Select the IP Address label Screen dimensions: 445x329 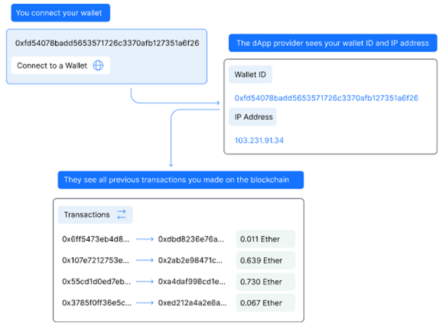(253, 117)
